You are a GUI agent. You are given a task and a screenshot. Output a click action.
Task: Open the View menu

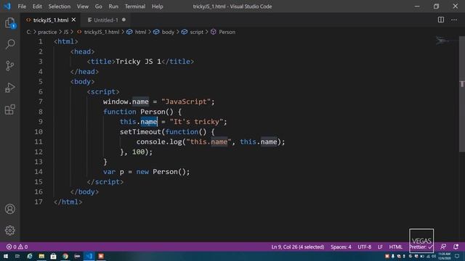[83, 7]
